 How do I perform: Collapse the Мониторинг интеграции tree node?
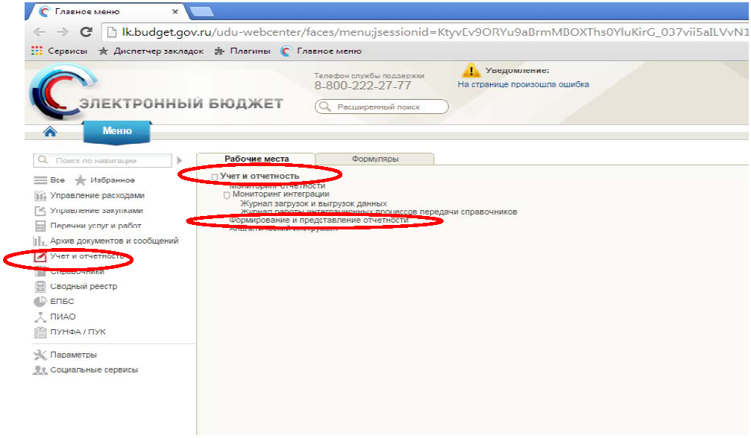[x=227, y=194]
